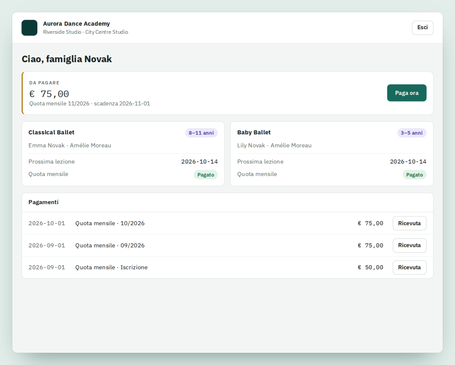Click the Pagato badge in Classical Ballet card
Image resolution: width=455 pixels, height=365 pixels.
pyautogui.click(x=205, y=175)
